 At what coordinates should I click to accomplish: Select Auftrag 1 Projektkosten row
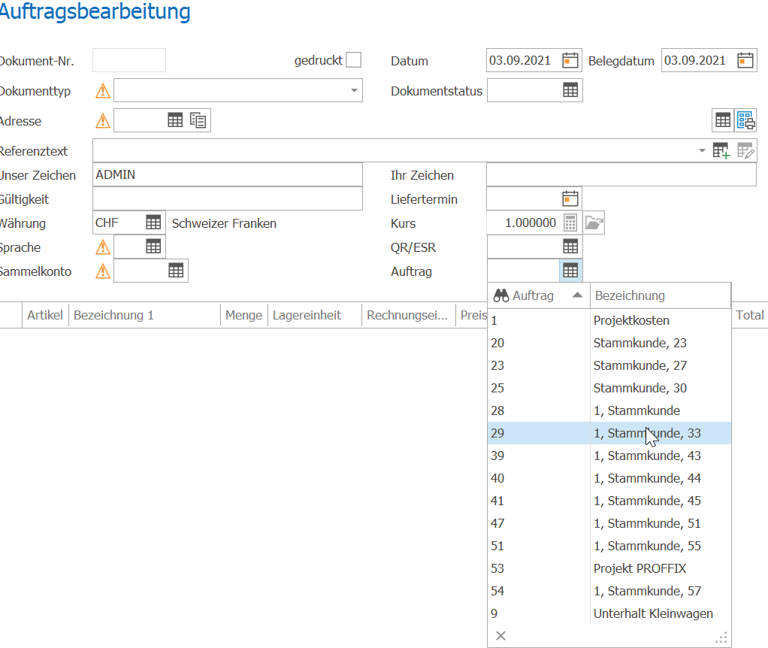609,320
